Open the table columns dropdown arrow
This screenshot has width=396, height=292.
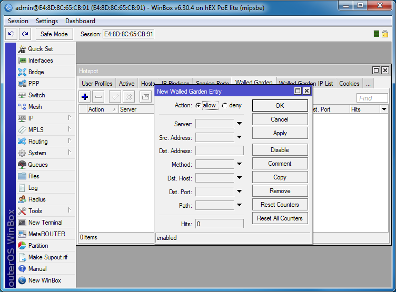(x=384, y=109)
